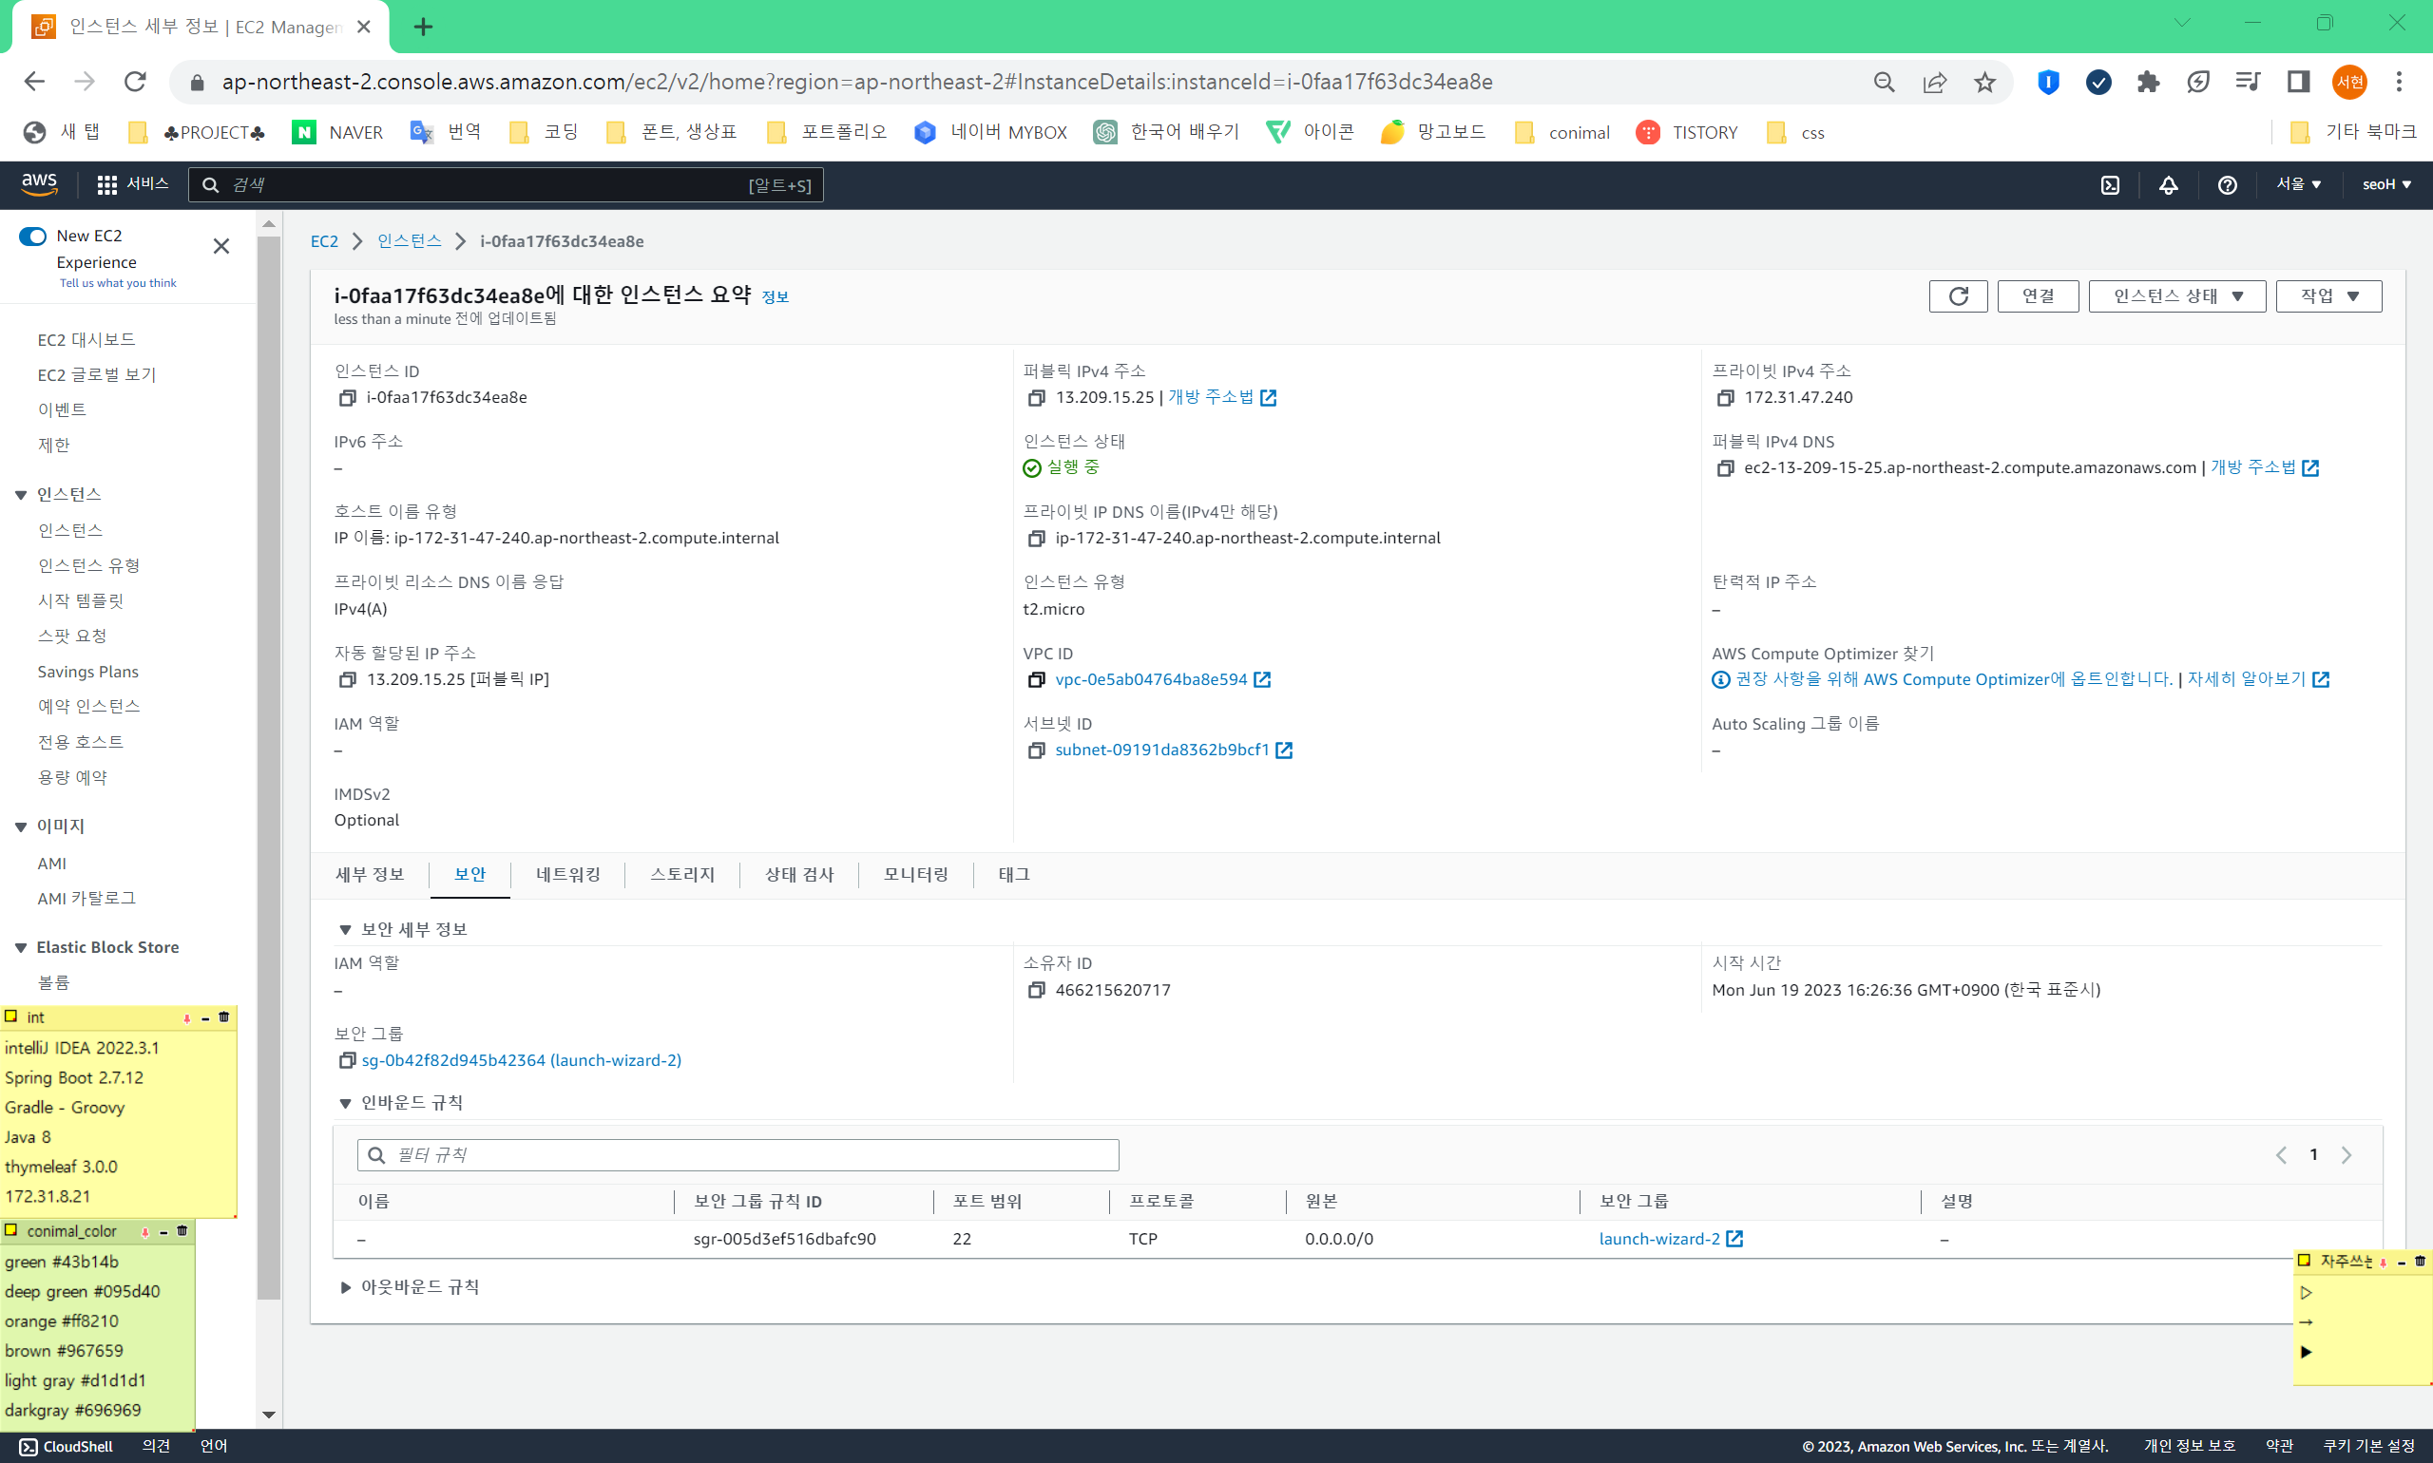This screenshot has width=2433, height=1463.
Task: Copy the subnet ID value
Action: (x=1036, y=750)
